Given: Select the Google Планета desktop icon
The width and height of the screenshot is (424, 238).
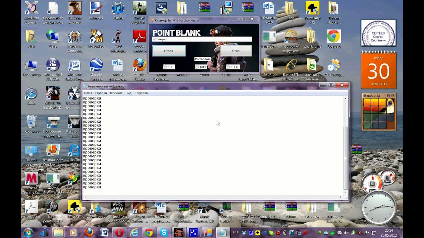Looking at the screenshot, I should [x=96, y=69].
